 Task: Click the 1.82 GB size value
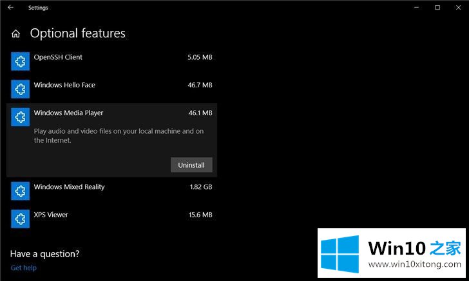pos(201,187)
